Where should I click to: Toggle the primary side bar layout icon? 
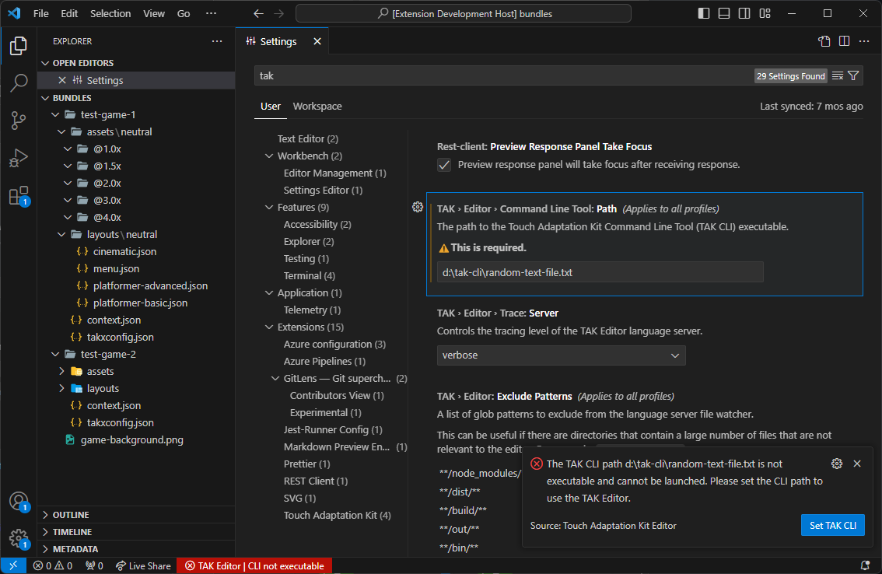pyautogui.click(x=704, y=13)
